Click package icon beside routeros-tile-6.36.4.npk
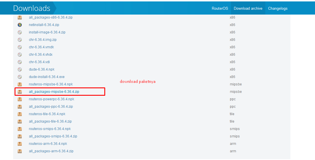 [x=20, y=114]
